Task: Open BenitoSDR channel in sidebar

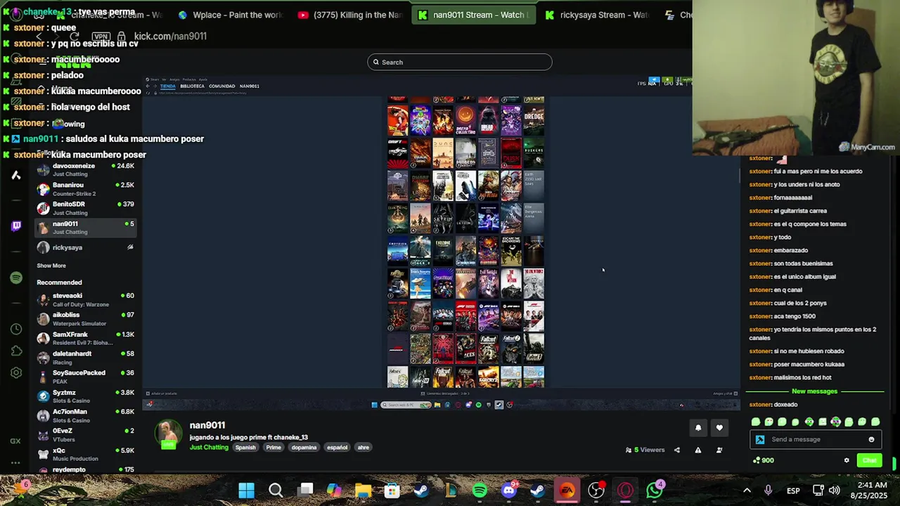Action: click(84, 208)
